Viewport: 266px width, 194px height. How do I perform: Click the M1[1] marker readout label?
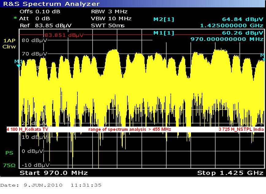[x=163, y=33]
